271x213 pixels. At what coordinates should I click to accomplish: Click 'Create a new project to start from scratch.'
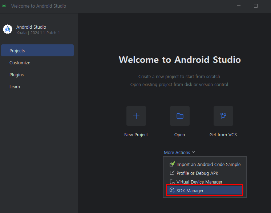point(180,77)
